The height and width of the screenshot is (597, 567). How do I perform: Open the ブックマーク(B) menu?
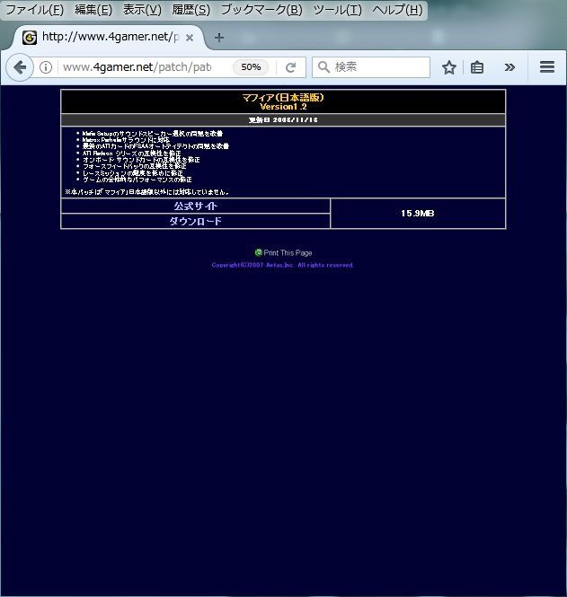261,10
